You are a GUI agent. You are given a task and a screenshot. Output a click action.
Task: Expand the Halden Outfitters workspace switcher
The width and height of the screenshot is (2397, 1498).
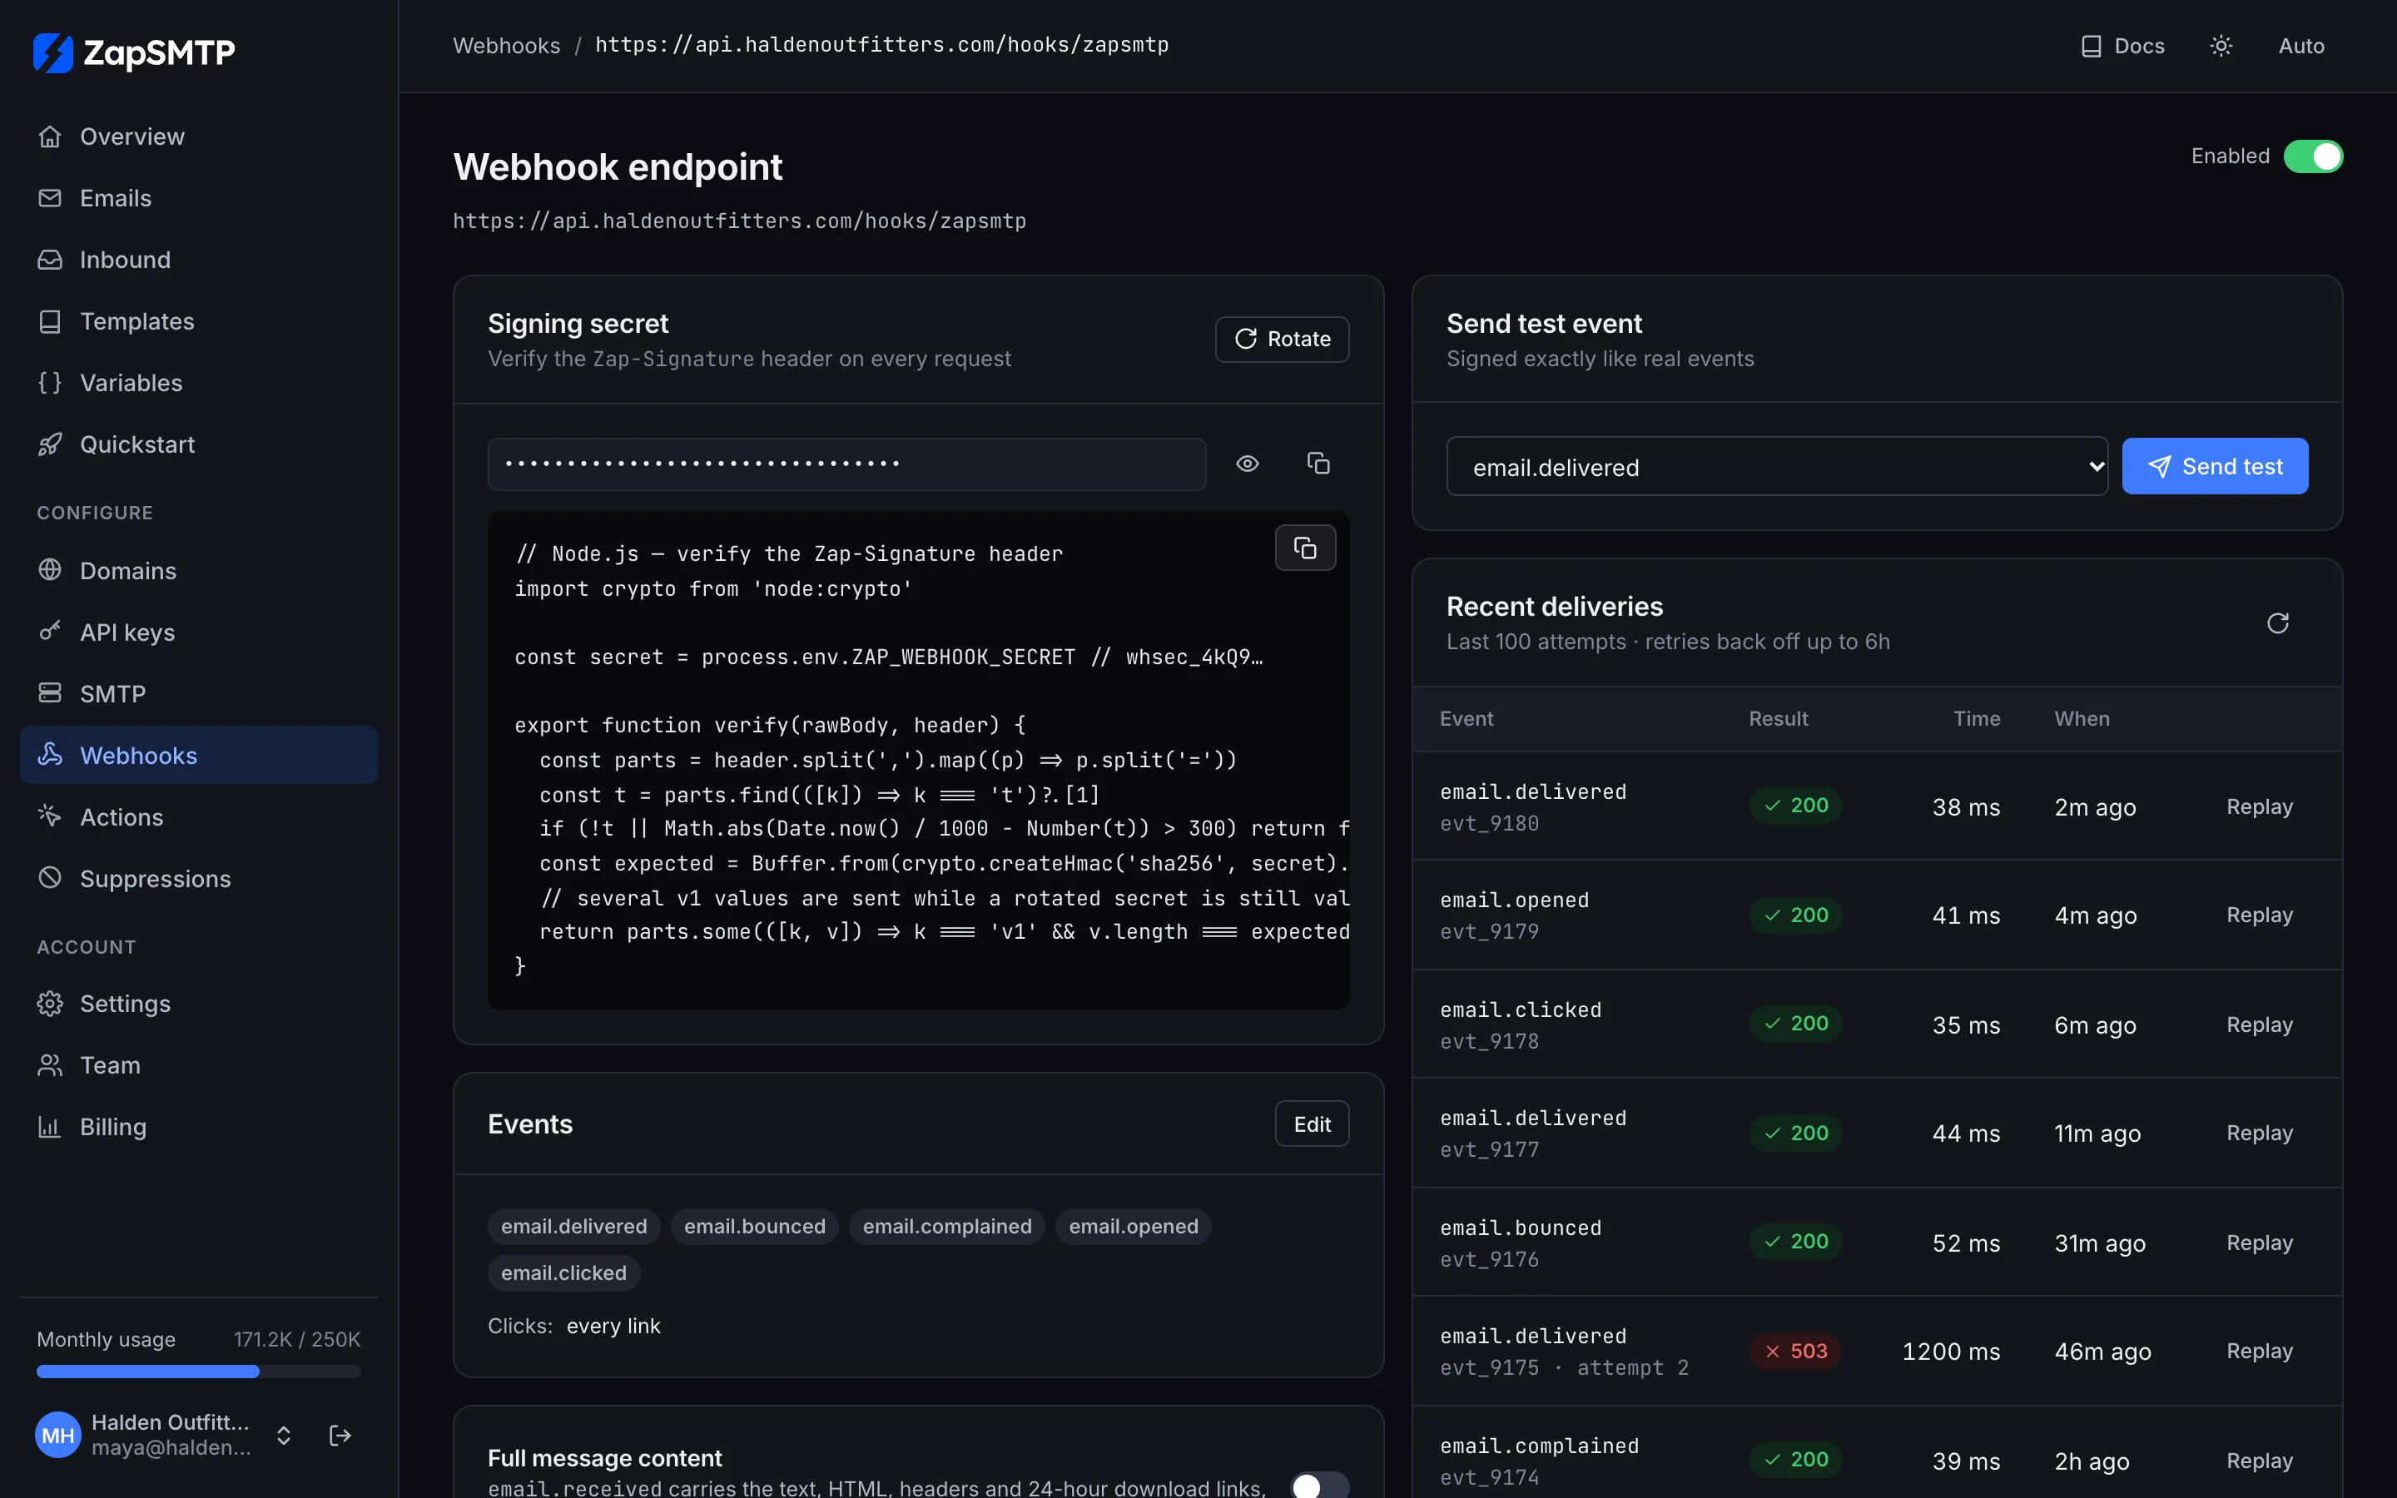283,1436
